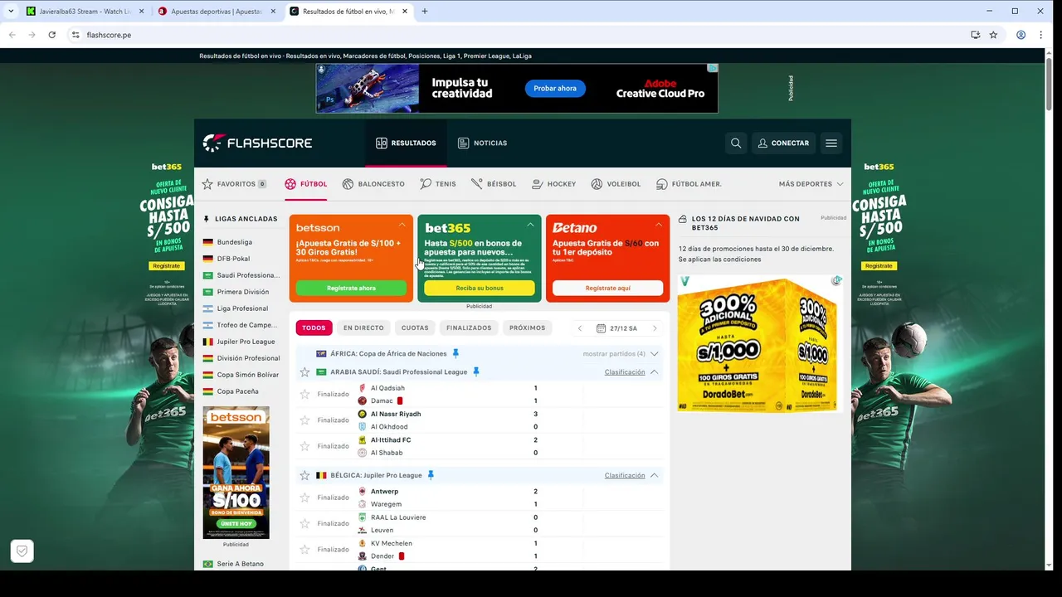This screenshot has width=1062, height=597.
Task: Star the Al Nassr Riyadh match
Action: click(304, 420)
